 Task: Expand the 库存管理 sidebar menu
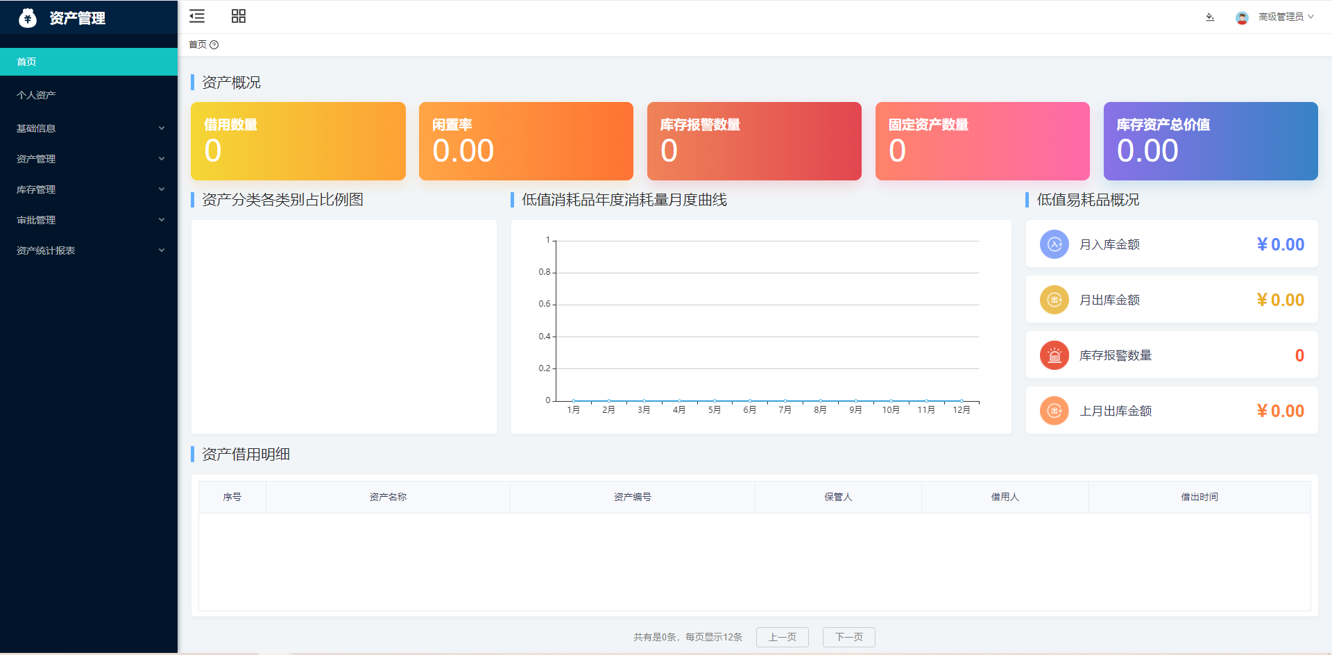tap(89, 189)
